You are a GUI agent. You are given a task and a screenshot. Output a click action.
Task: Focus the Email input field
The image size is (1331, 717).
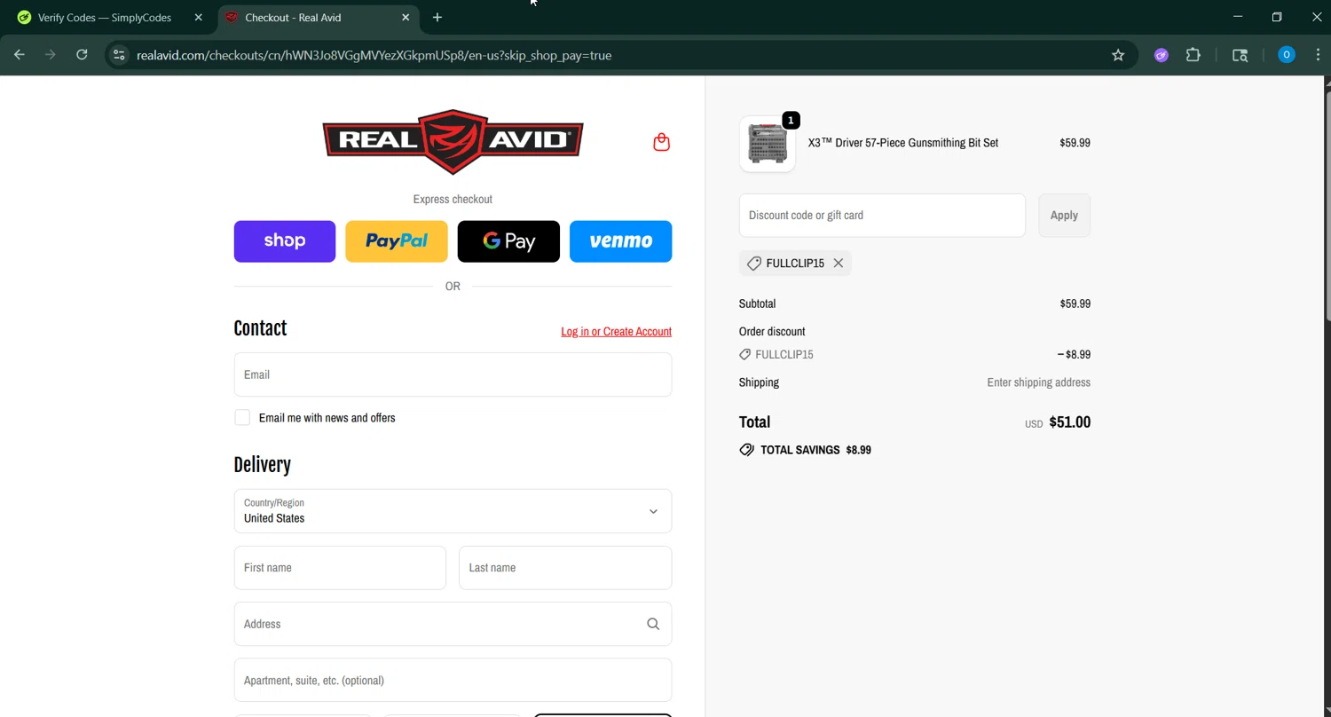point(453,374)
